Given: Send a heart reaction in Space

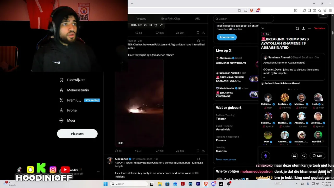Looking at the screenshot, I should pos(304,156).
